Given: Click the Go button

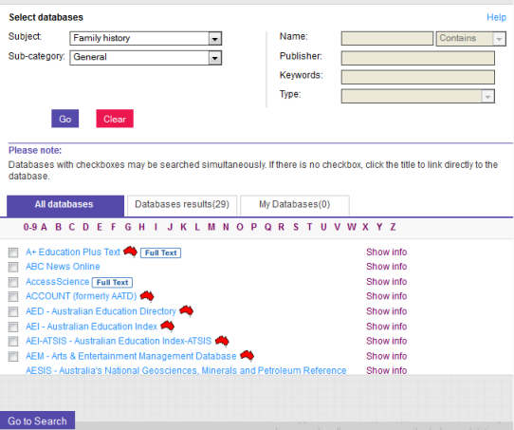Looking at the screenshot, I should [64, 119].
